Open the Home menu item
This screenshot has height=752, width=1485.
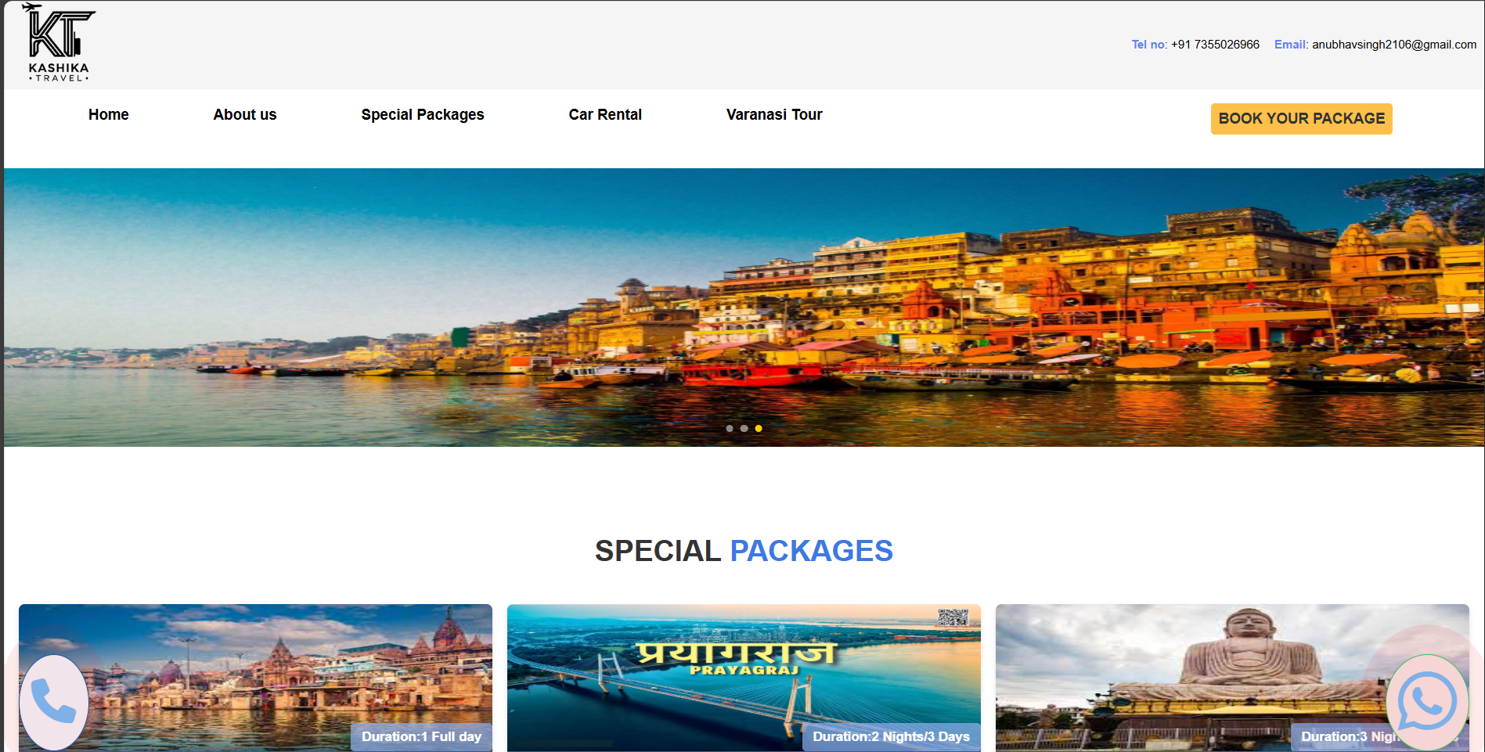coord(109,114)
